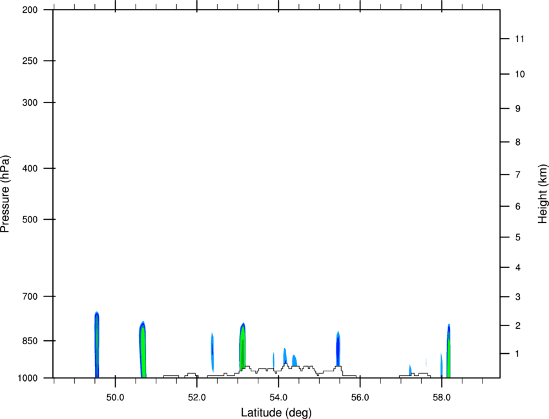The width and height of the screenshot is (549, 419).
Task: Pick the 7 km height label
Action: click(518, 175)
